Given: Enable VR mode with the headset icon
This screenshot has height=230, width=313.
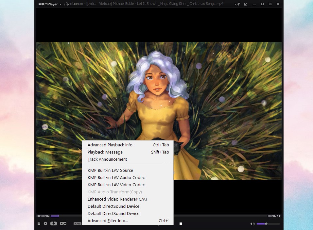Looking at the screenshot, I should click(x=63, y=223).
